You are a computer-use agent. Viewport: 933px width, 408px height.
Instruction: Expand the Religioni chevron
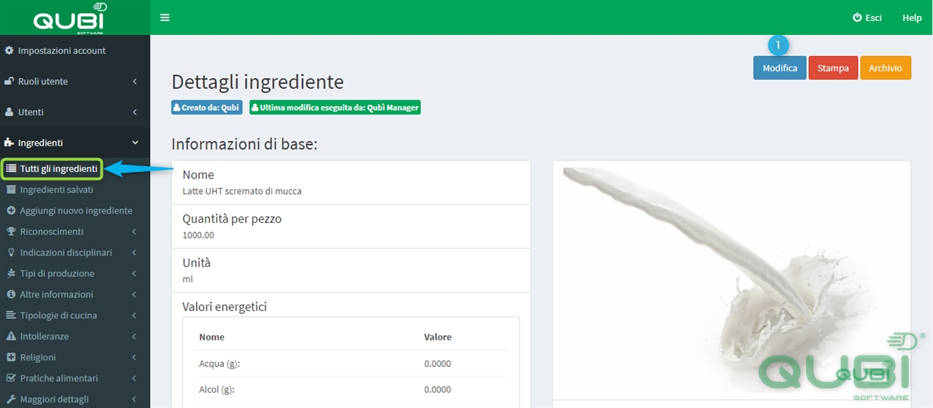[135, 358]
